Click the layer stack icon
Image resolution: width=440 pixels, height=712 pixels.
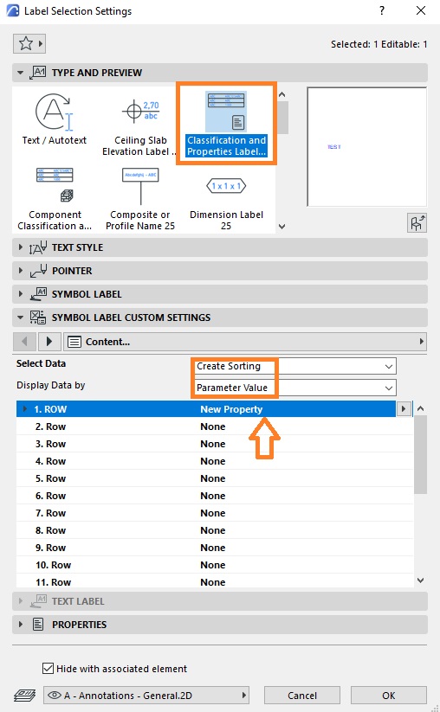point(25,696)
